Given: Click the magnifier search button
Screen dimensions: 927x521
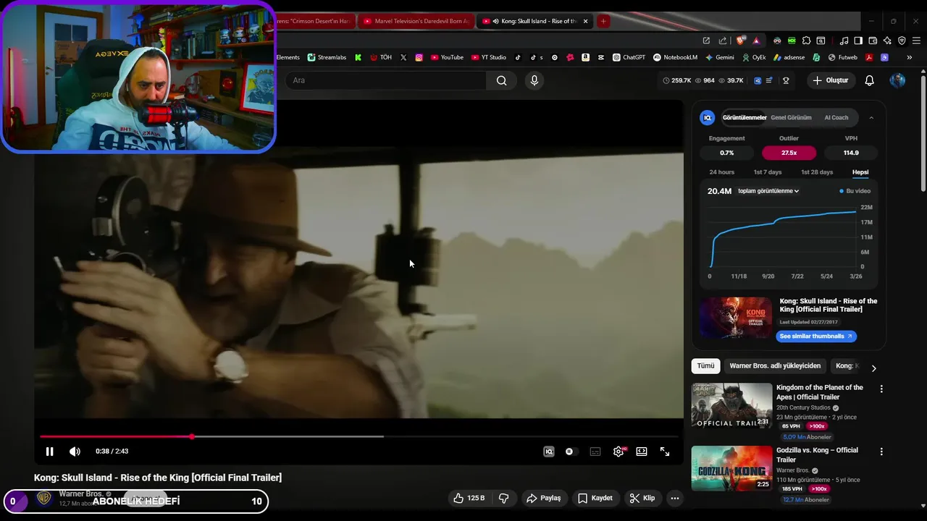Looking at the screenshot, I should click(501, 80).
